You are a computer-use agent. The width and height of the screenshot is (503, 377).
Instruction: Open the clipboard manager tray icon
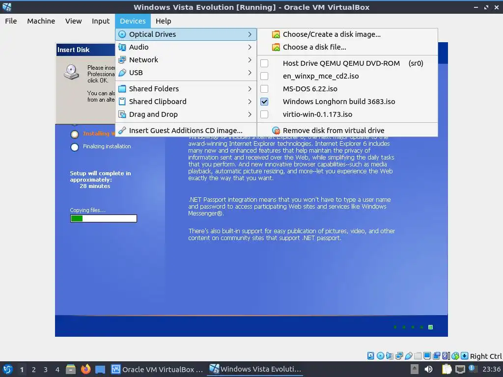click(447, 369)
